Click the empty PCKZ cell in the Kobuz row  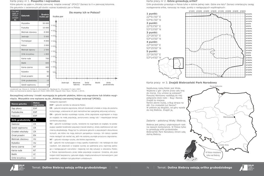15,45
